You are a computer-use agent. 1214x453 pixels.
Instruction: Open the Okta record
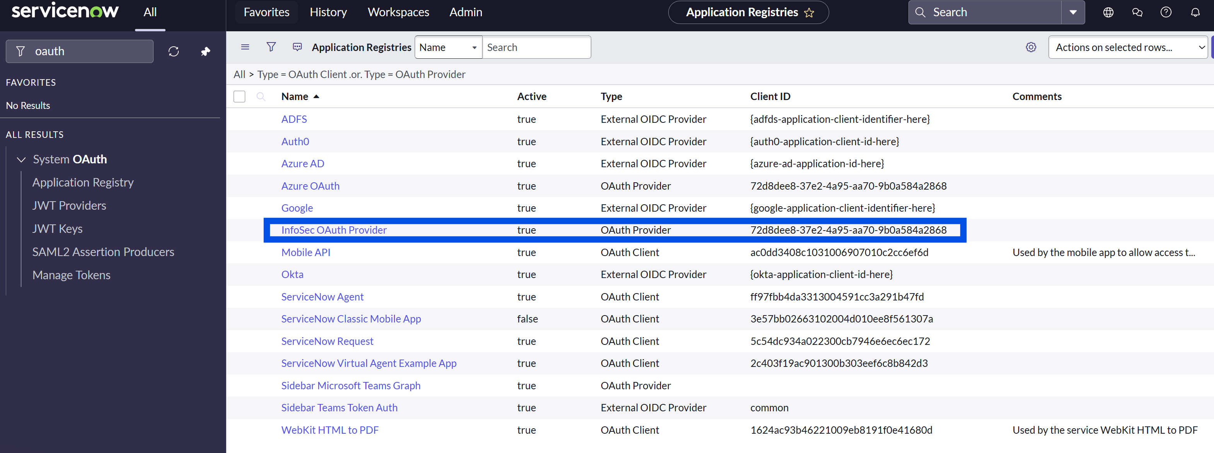point(292,275)
